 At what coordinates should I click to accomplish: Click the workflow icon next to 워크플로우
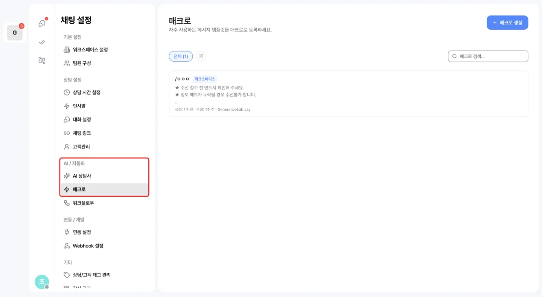(x=67, y=203)
